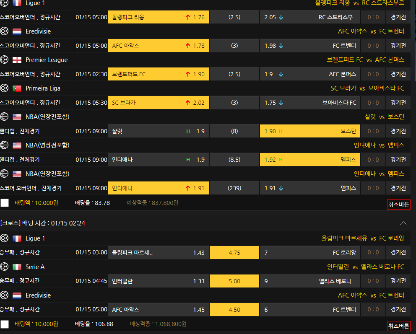Open the 인터밀란 vs 엘라스 베로나 FC match title
416x334 pixels.
(x=366, y=267)
